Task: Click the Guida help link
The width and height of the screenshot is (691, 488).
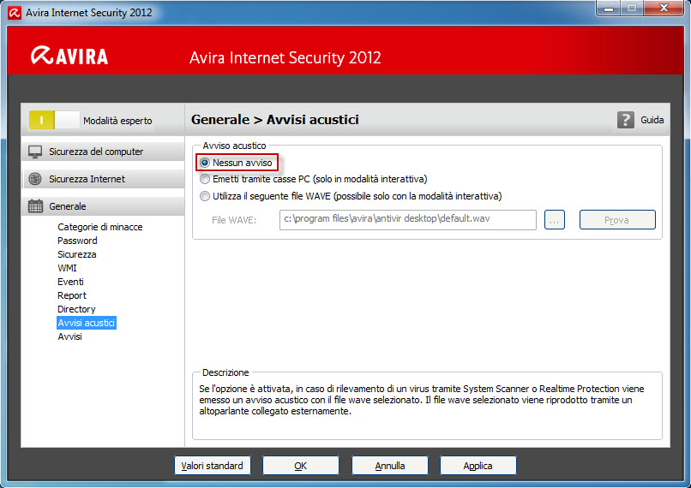Action: pyautogui.click(x=652, y=120)
